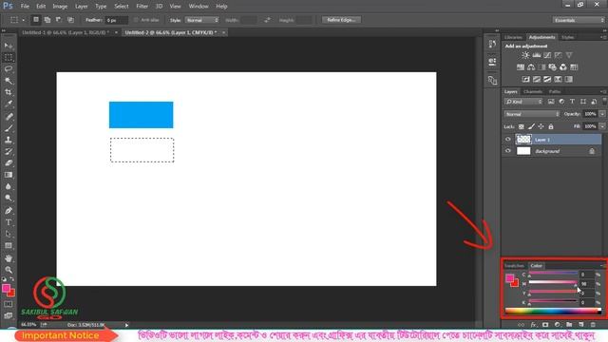Toggle lock all
Screen dimensions: 608x342
551,126
